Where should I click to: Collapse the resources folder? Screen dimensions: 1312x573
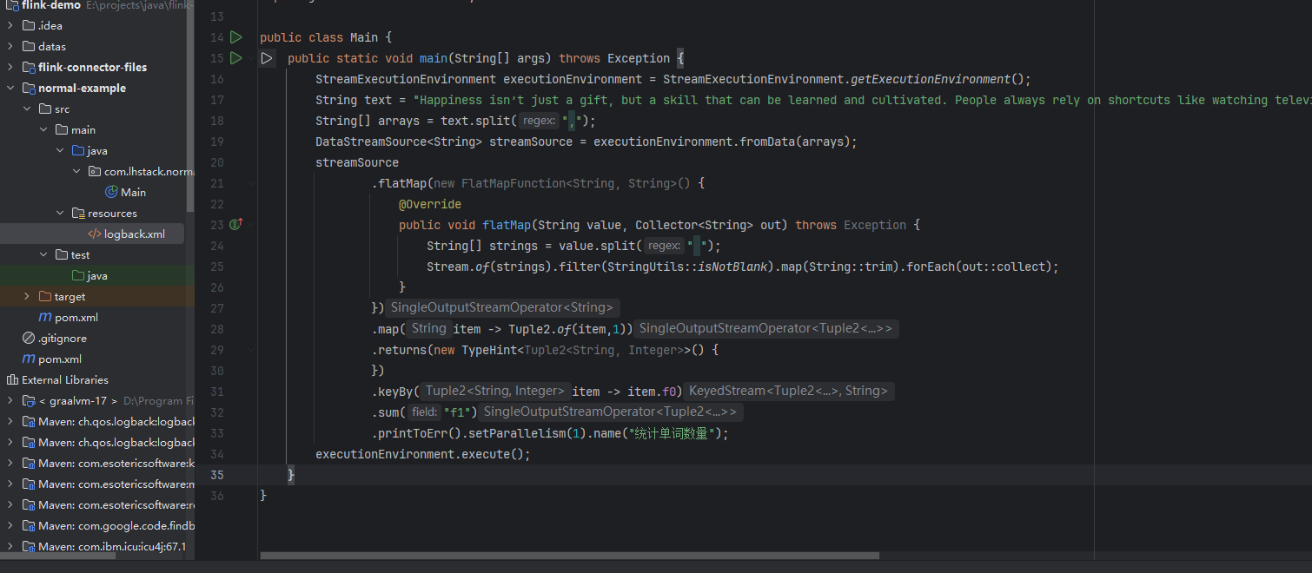60,213
